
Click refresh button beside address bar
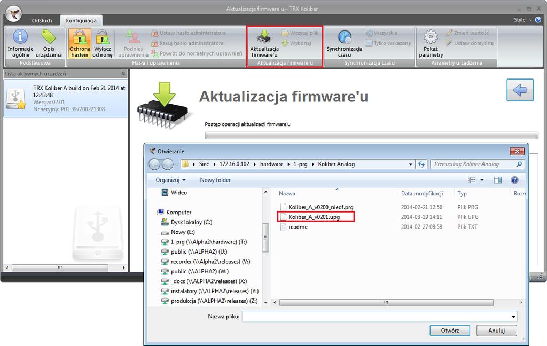pos(421,164)
